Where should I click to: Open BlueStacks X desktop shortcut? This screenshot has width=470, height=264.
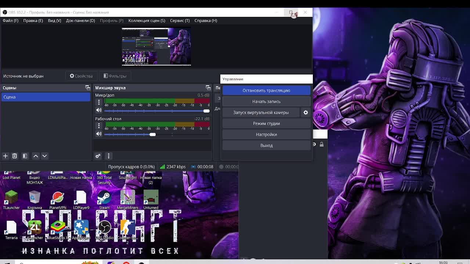pos(58,230)
